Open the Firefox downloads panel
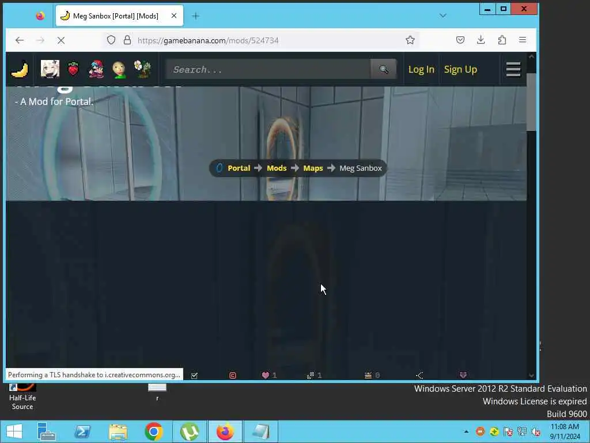 point(481,40)
